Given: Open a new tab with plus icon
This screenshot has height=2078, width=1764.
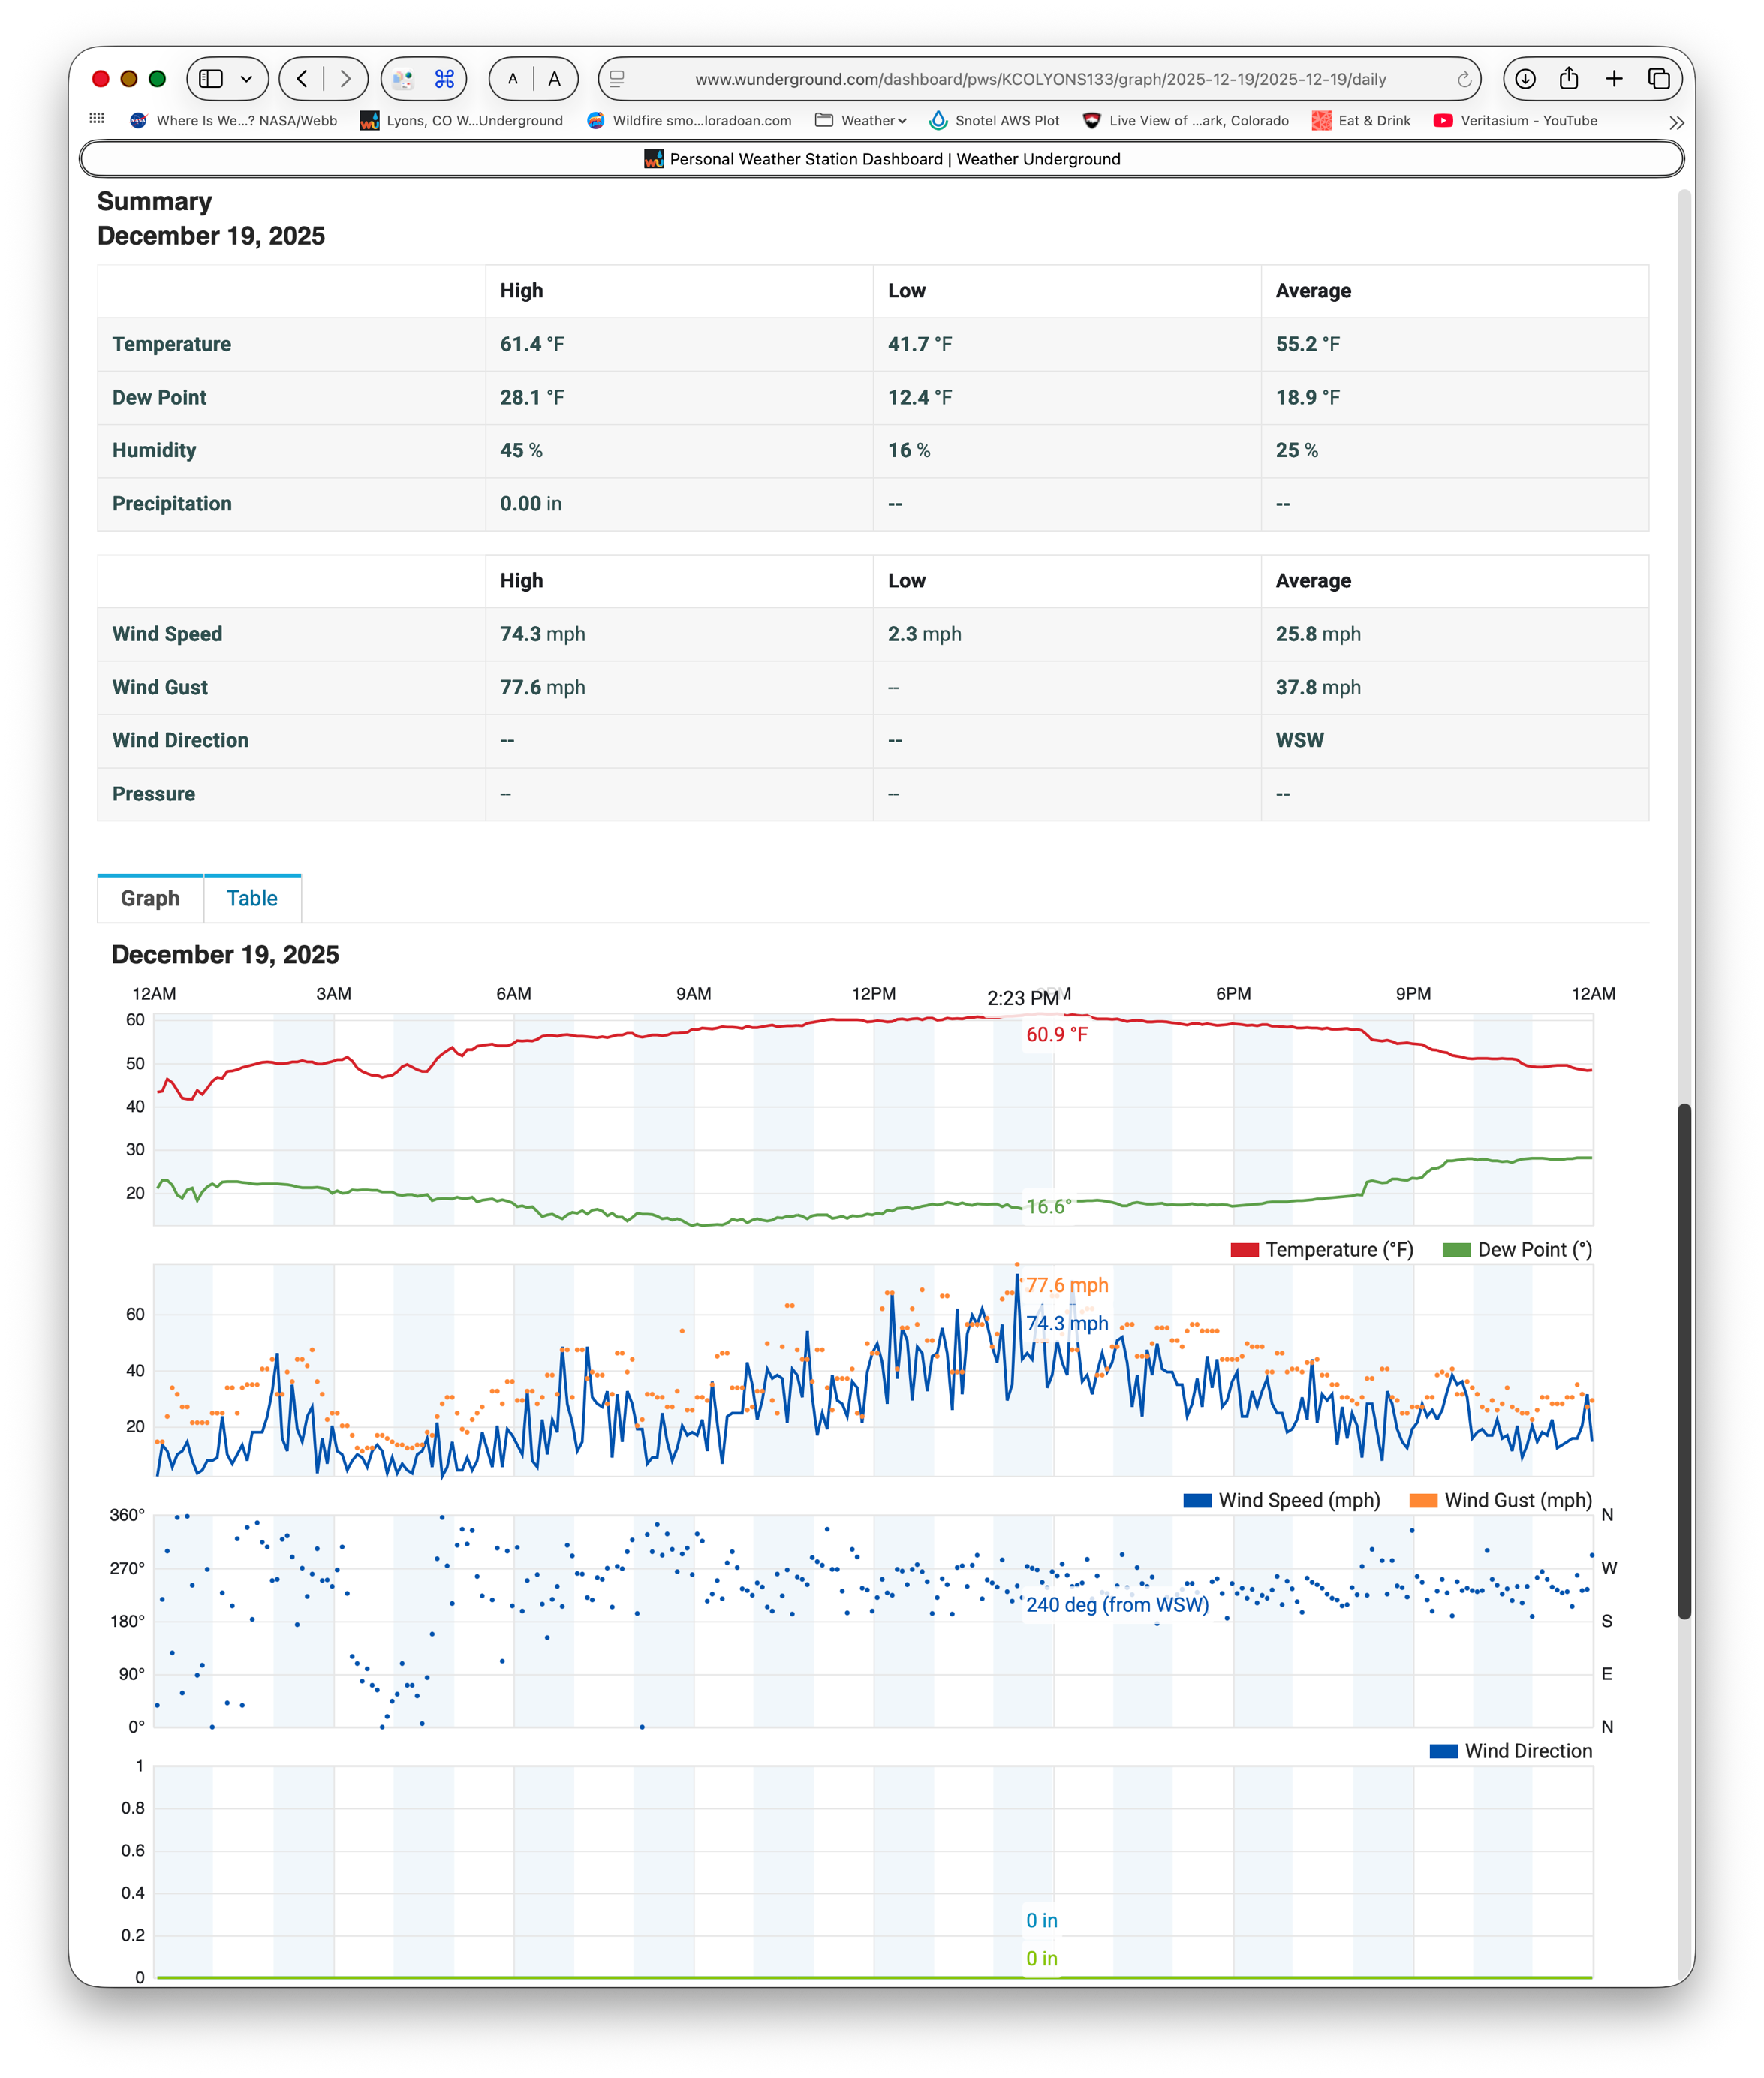Looking at the screenshot, I should click(1614, 79).
